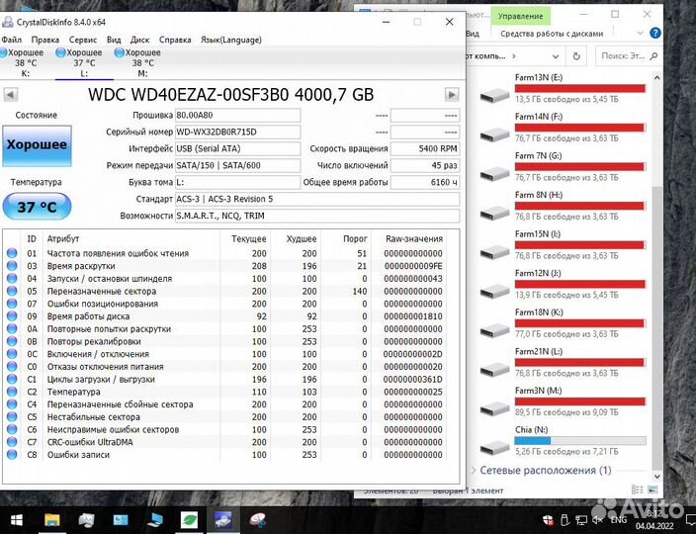Open volume control in system tray
The height and width of the screenshot is (534, 696).
tap(597, 520)
